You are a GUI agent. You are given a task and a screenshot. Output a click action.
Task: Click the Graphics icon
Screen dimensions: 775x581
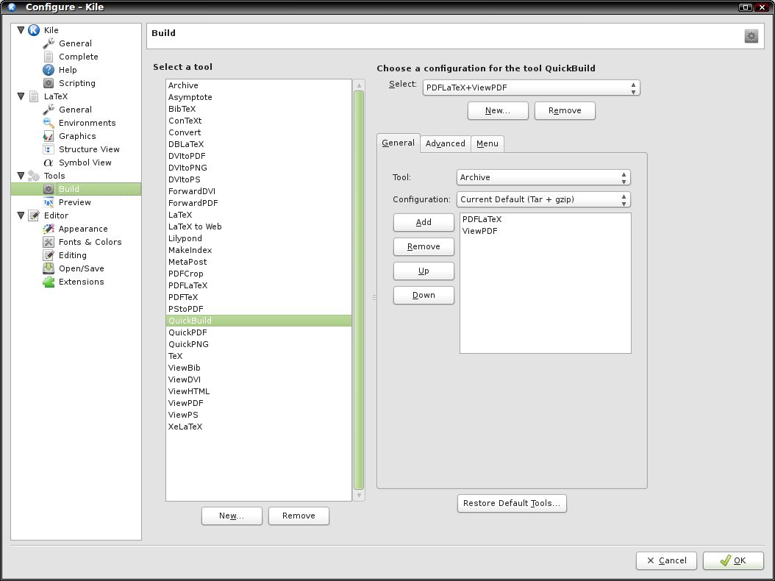pos(49,136)
